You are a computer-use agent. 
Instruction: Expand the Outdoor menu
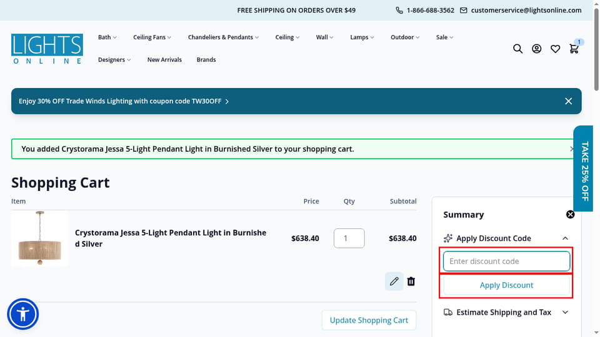[x=405, y=37]
